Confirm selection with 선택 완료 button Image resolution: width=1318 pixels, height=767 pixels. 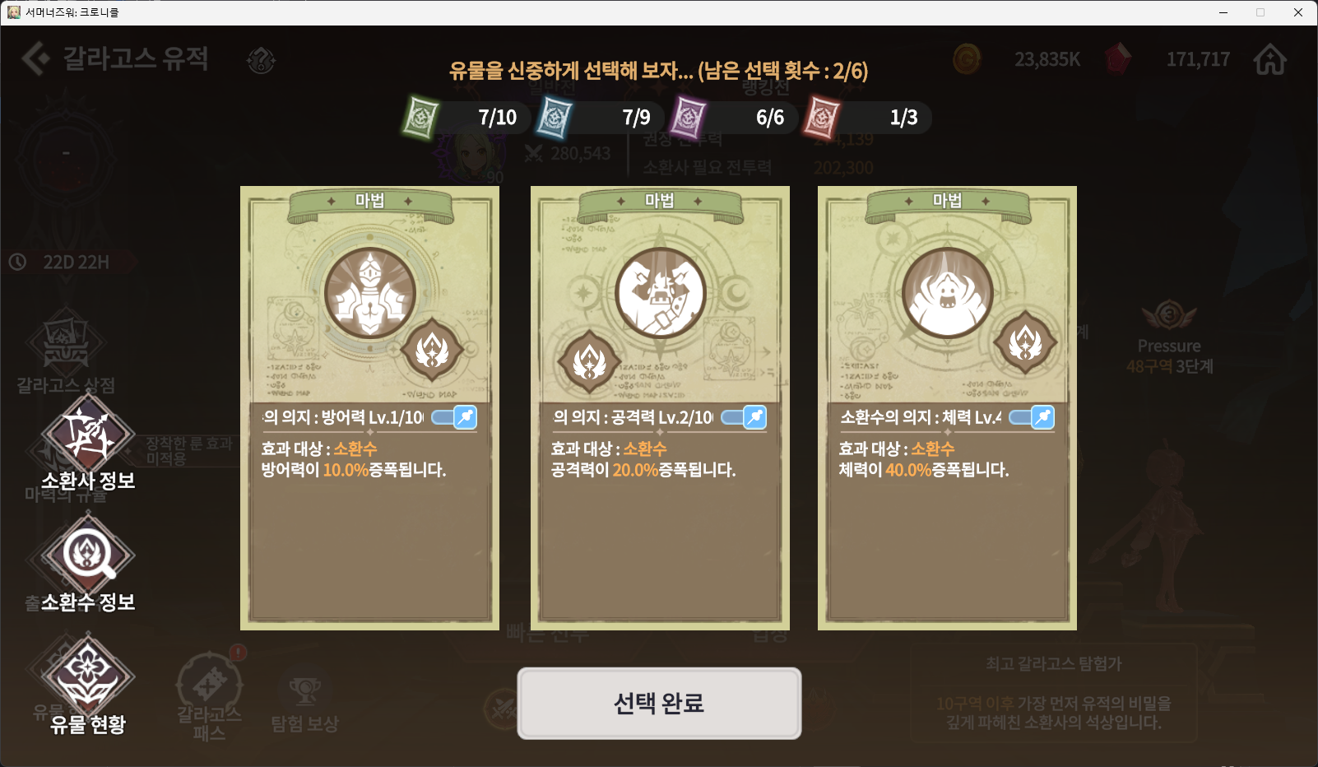[x=659, y=703]
